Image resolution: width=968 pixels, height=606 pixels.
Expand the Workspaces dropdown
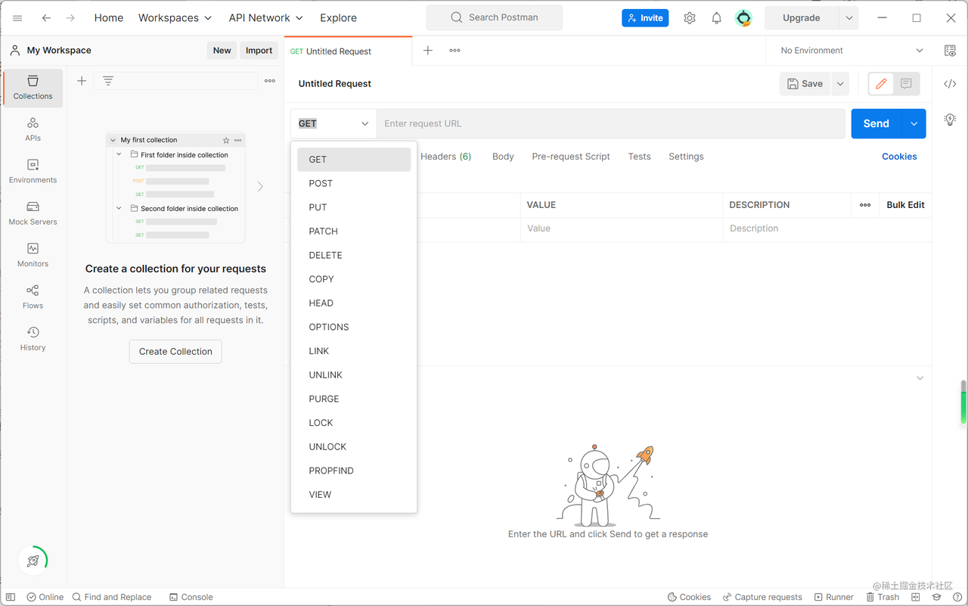[175, 18]
